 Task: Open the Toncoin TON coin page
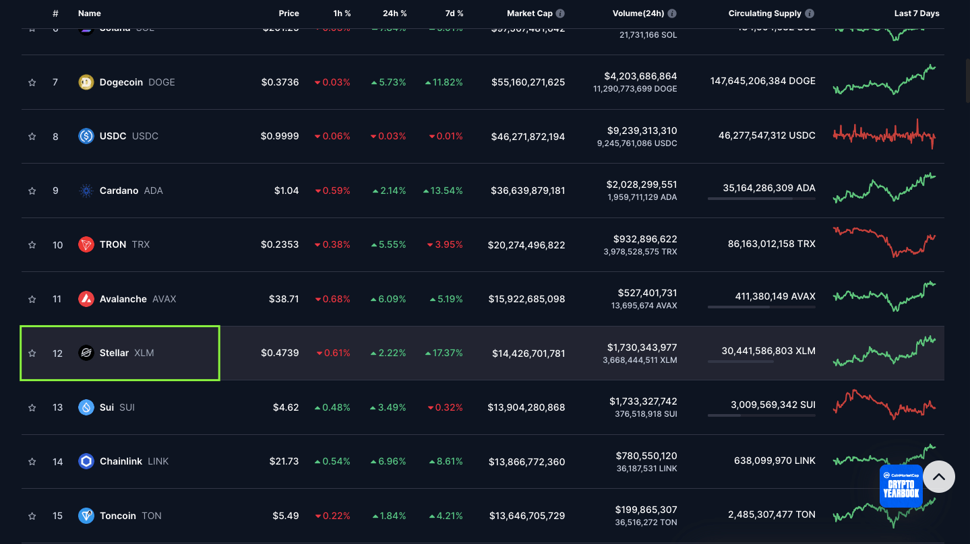pyautogui.click(x=130, y=516)
